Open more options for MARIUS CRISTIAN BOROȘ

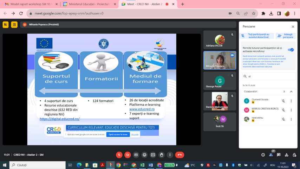291,110
